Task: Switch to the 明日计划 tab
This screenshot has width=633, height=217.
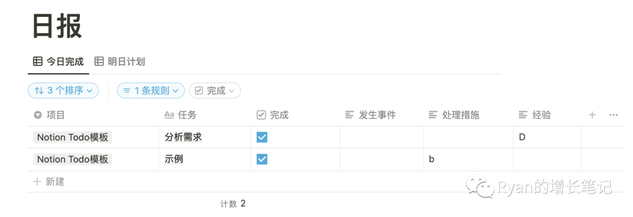Action: click(x=120, y=61)
